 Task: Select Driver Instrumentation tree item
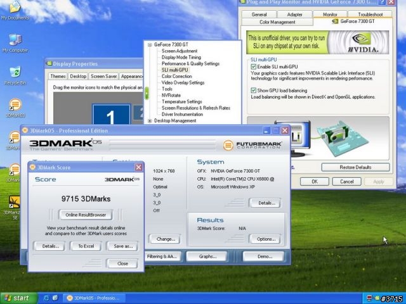[182, 114]
